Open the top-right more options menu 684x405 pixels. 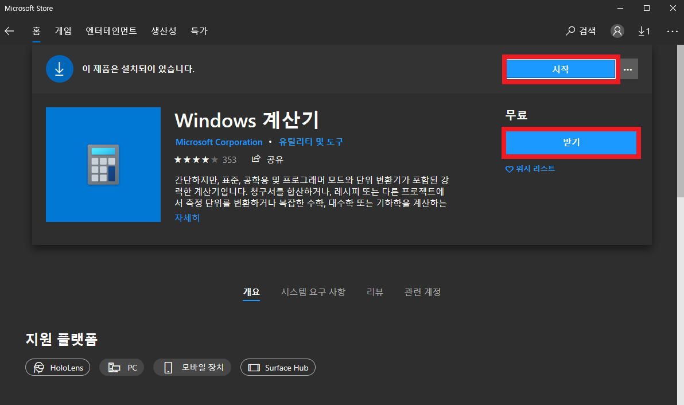coord(672,31)
